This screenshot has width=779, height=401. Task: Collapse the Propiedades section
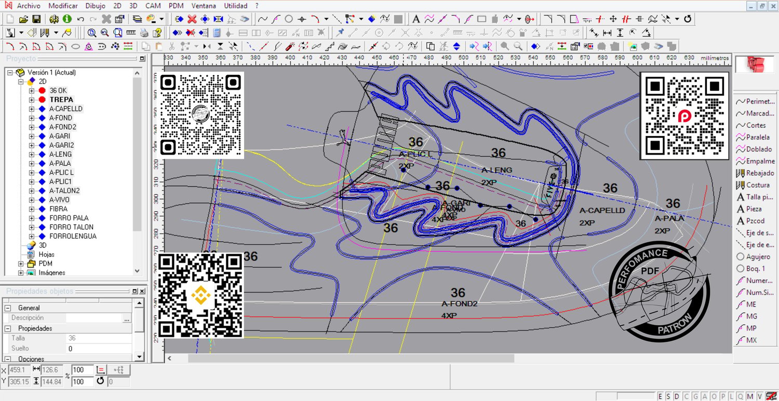8,328
